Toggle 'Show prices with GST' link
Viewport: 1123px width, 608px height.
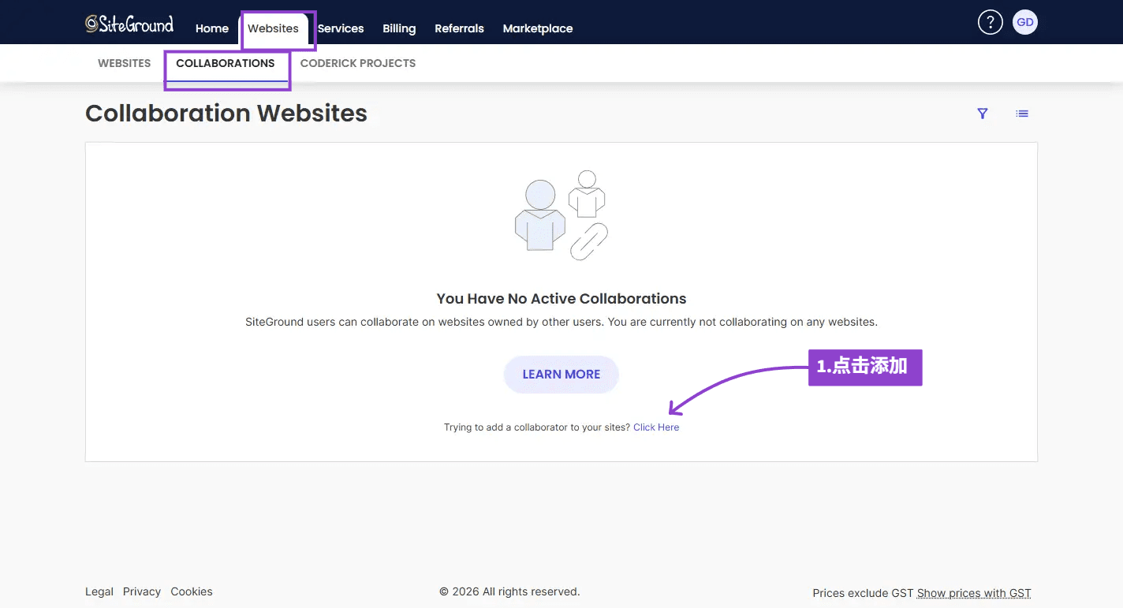click(x=974, y=593)
